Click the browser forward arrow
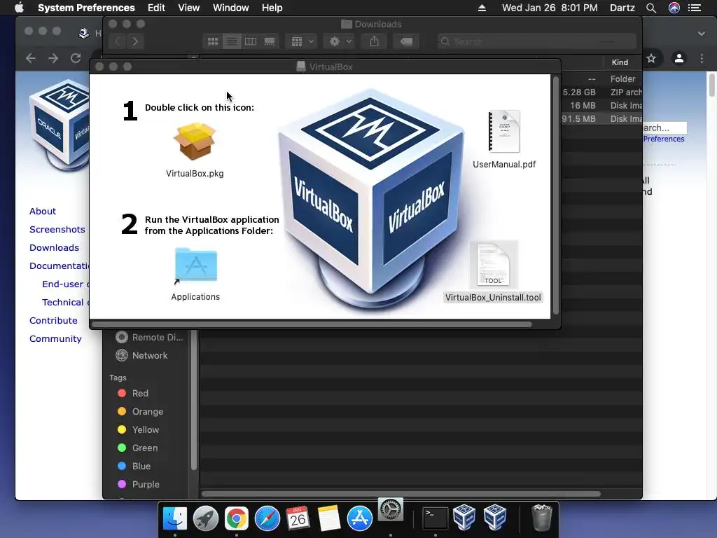 click(x=53, y=58)
